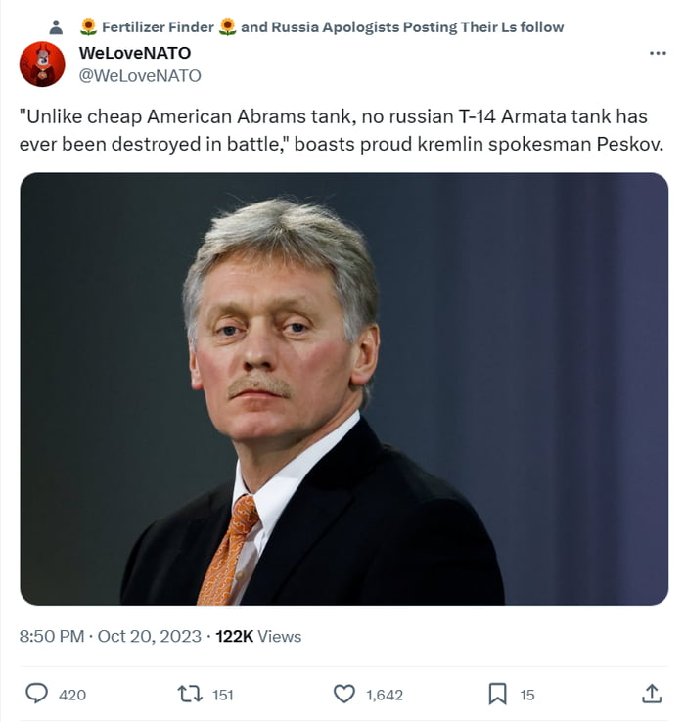This screenshot has height=722, width=685.
Task: Click the WeLoveNATO display name
Action: coord(134,53)
